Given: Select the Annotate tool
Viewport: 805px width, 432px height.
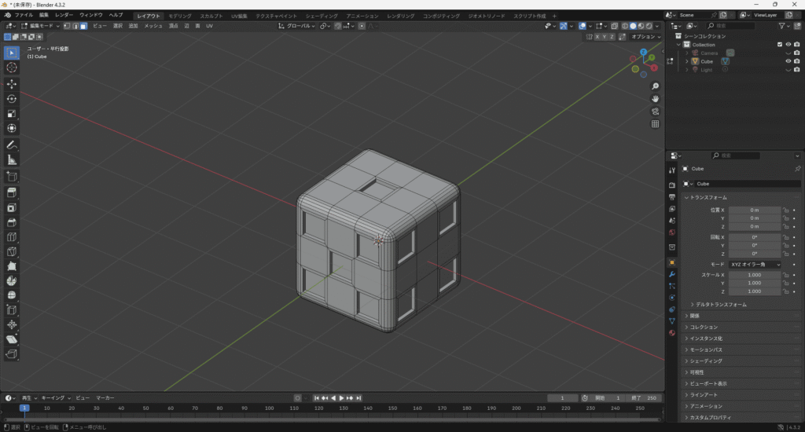Looking at the screenshot, I should tap(11, 145).
